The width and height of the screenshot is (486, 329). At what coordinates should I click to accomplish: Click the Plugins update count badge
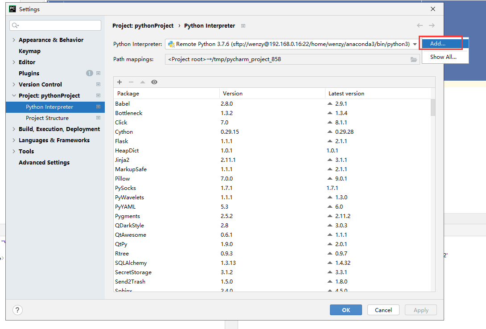90,73
